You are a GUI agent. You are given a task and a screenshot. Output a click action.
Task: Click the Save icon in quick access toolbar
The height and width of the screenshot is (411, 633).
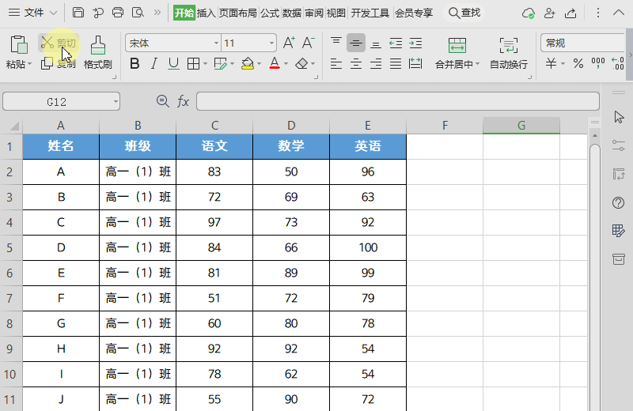[x=78, y=13]
